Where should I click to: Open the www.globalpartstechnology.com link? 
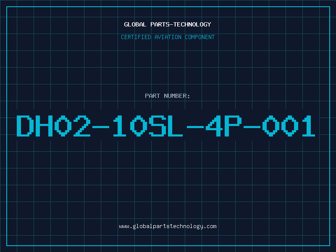(168, 226)
